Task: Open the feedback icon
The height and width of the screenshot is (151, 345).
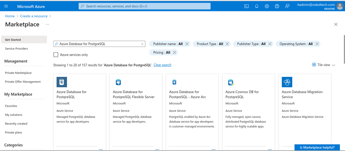Action: coord(287,6)
